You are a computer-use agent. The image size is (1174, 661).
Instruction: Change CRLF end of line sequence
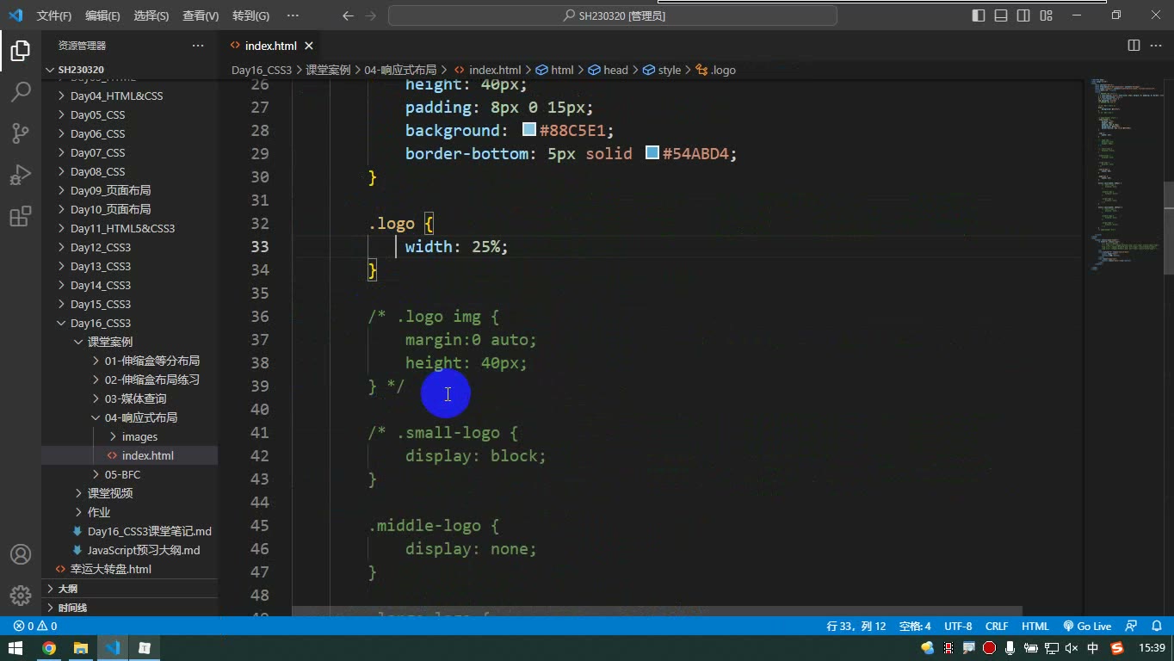tap(997, 627)
